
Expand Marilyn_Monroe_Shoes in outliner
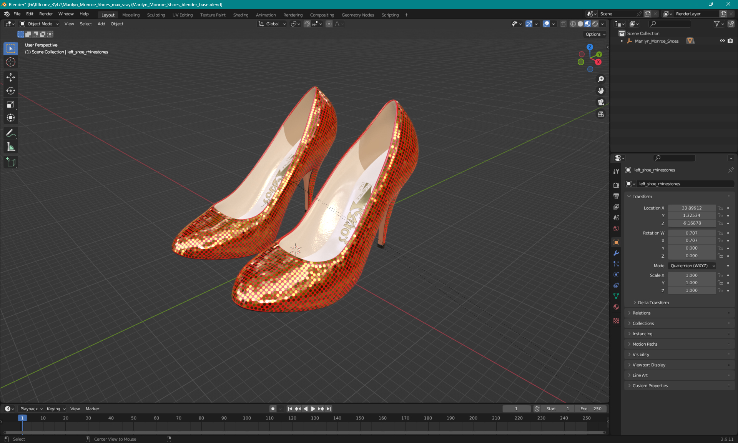click(x=622, y=41)
